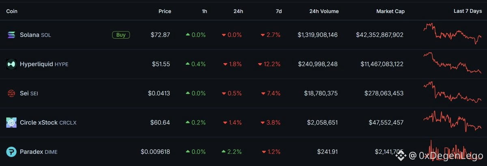This screenshot has height=166, width=487.
Task: Click the Circle xStock logo icon
Action: click(11, 122)
